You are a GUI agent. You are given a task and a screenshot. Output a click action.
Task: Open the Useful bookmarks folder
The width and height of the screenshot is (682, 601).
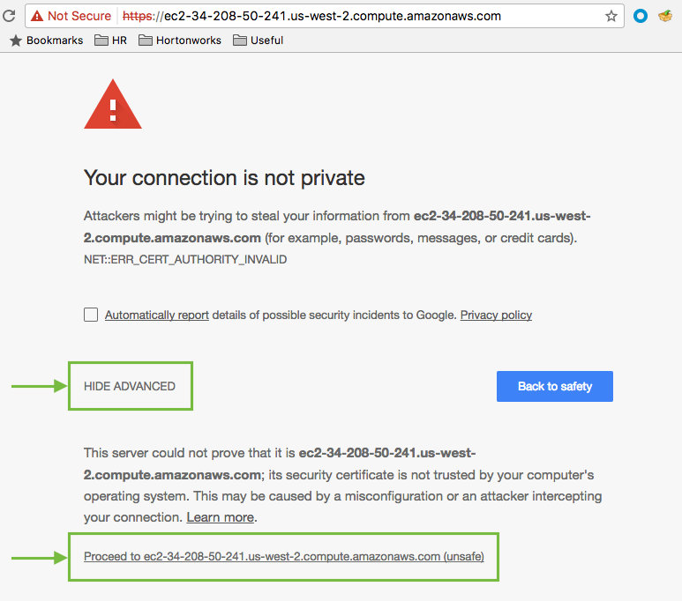(x=258, y=41)
